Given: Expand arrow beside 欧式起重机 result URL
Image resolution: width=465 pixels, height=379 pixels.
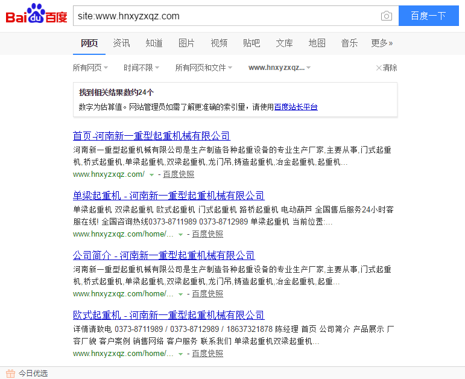Looking at the screenshot, I should tap(180, 354).
